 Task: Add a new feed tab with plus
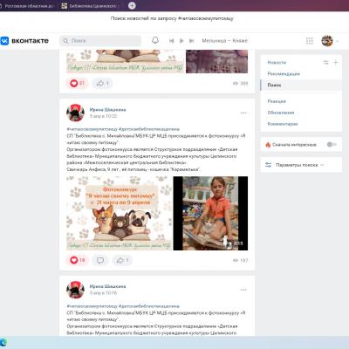pyautogui.click(x=335, y=62)
